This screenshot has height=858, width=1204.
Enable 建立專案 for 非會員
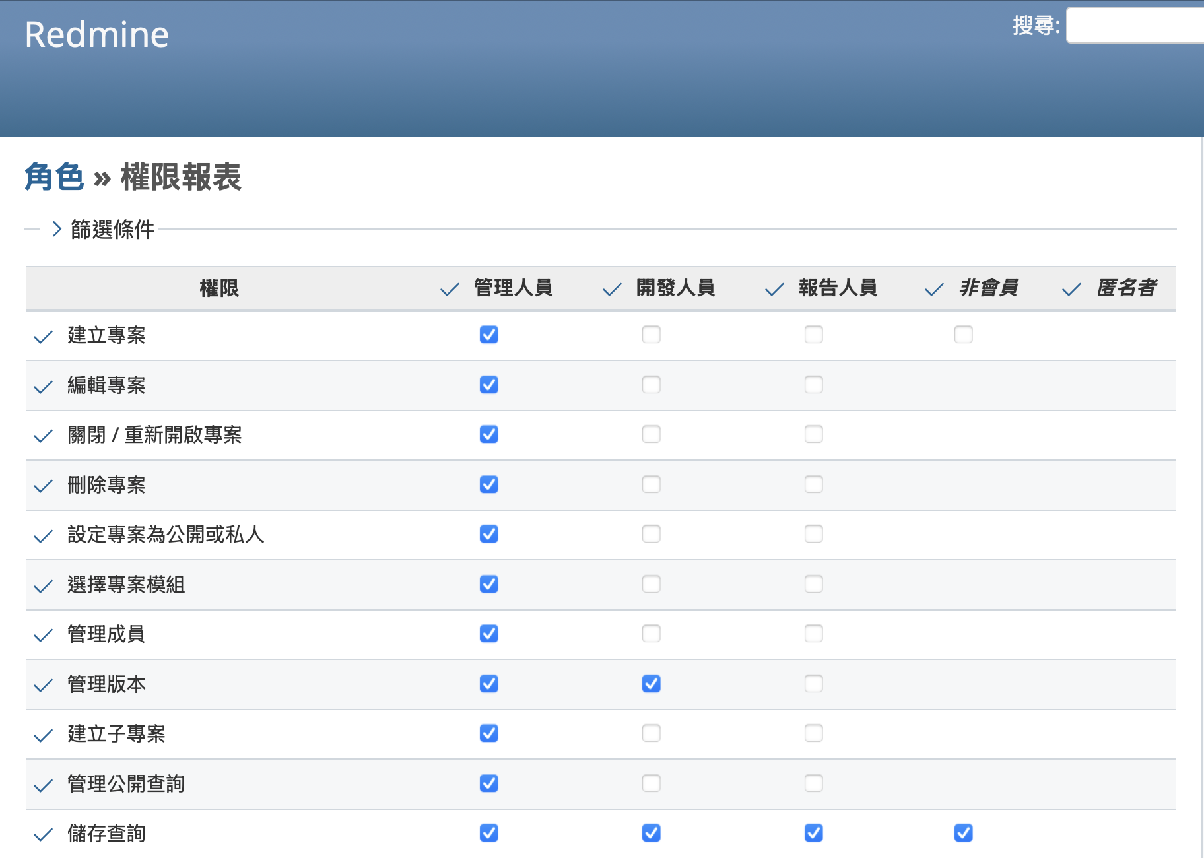(x=964, y=335)
